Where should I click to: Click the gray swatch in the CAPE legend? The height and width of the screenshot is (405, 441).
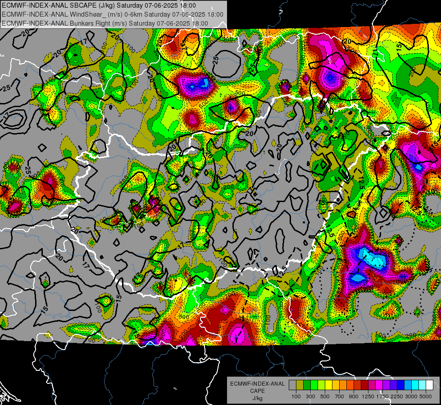coord(292,385)
